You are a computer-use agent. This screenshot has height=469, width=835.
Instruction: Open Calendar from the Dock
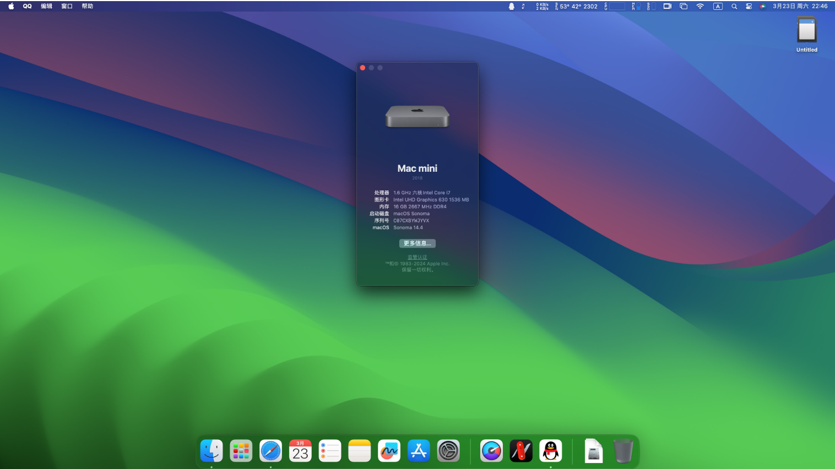[301, 451]
